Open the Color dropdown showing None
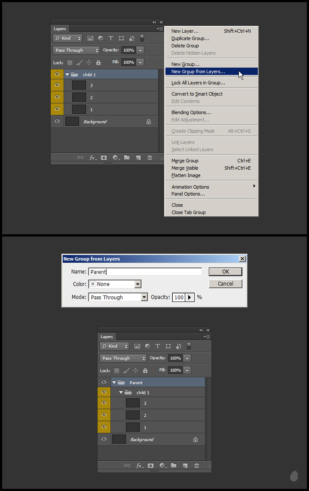This screenshot has width=309, height=491. [x=138, y=284]
